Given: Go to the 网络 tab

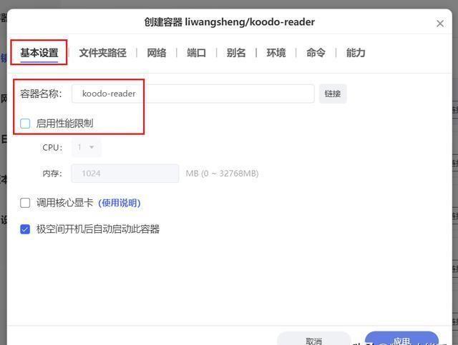Looking at the screenshot, I should tap(157, 53).
